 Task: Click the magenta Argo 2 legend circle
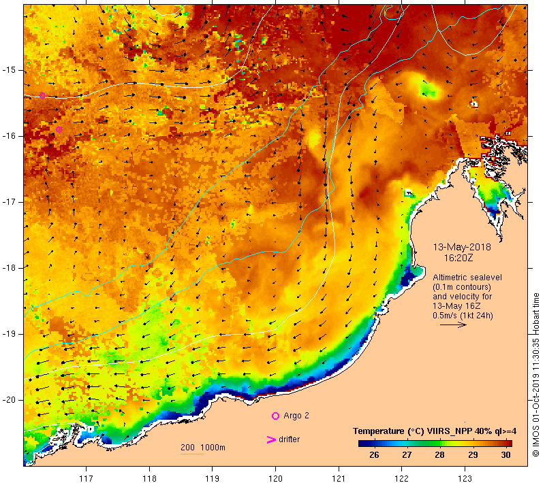click(x=275, y=416)
